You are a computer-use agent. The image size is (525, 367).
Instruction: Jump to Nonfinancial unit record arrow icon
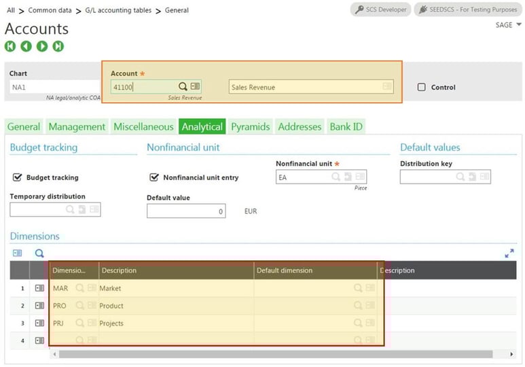[x=348, y=177]
